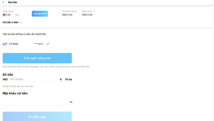
Task: Click the back arrow beside Rút tiền
Action: [3, 2]
